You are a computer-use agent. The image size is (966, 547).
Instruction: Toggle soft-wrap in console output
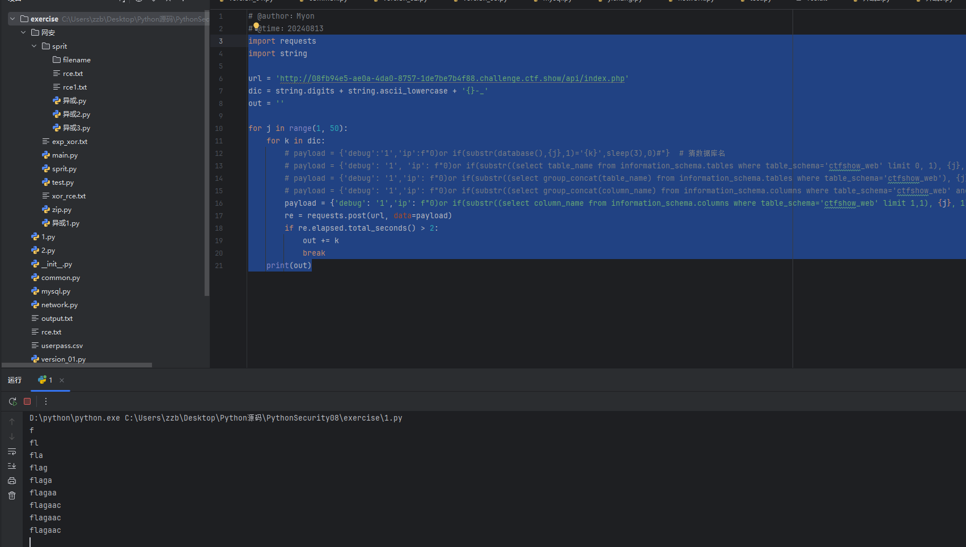coord(12,451)
